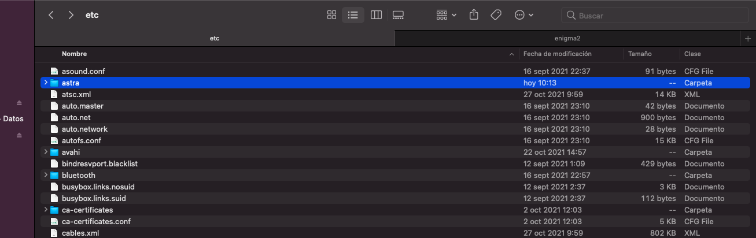The height and width of the screenshot is (238, 756).
Task: Sort by Fecha de modificación column
Action: [x=557, y=54]
